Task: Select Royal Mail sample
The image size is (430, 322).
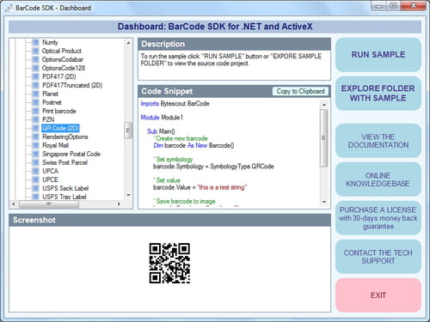Action: point(56,145)
